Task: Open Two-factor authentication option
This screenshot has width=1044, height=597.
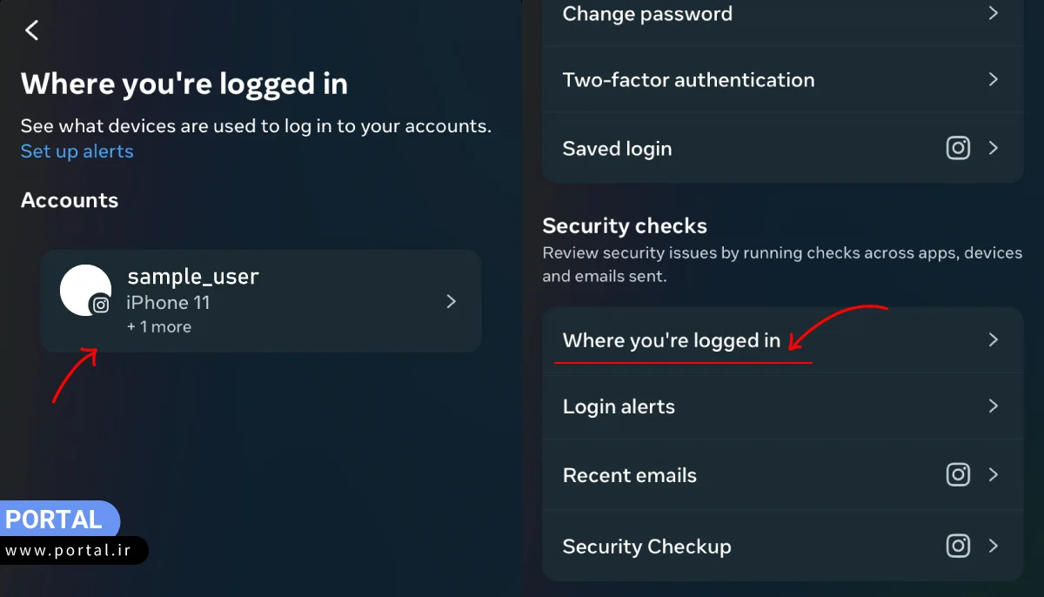Action: click(688, 80)
